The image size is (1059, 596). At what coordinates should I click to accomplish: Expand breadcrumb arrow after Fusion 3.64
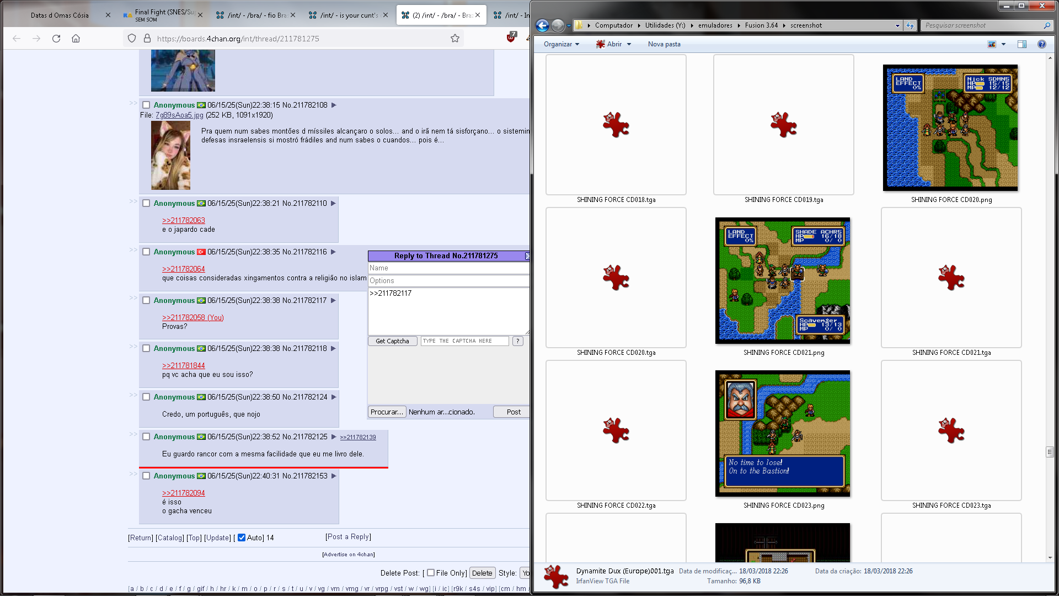[784, 25]
